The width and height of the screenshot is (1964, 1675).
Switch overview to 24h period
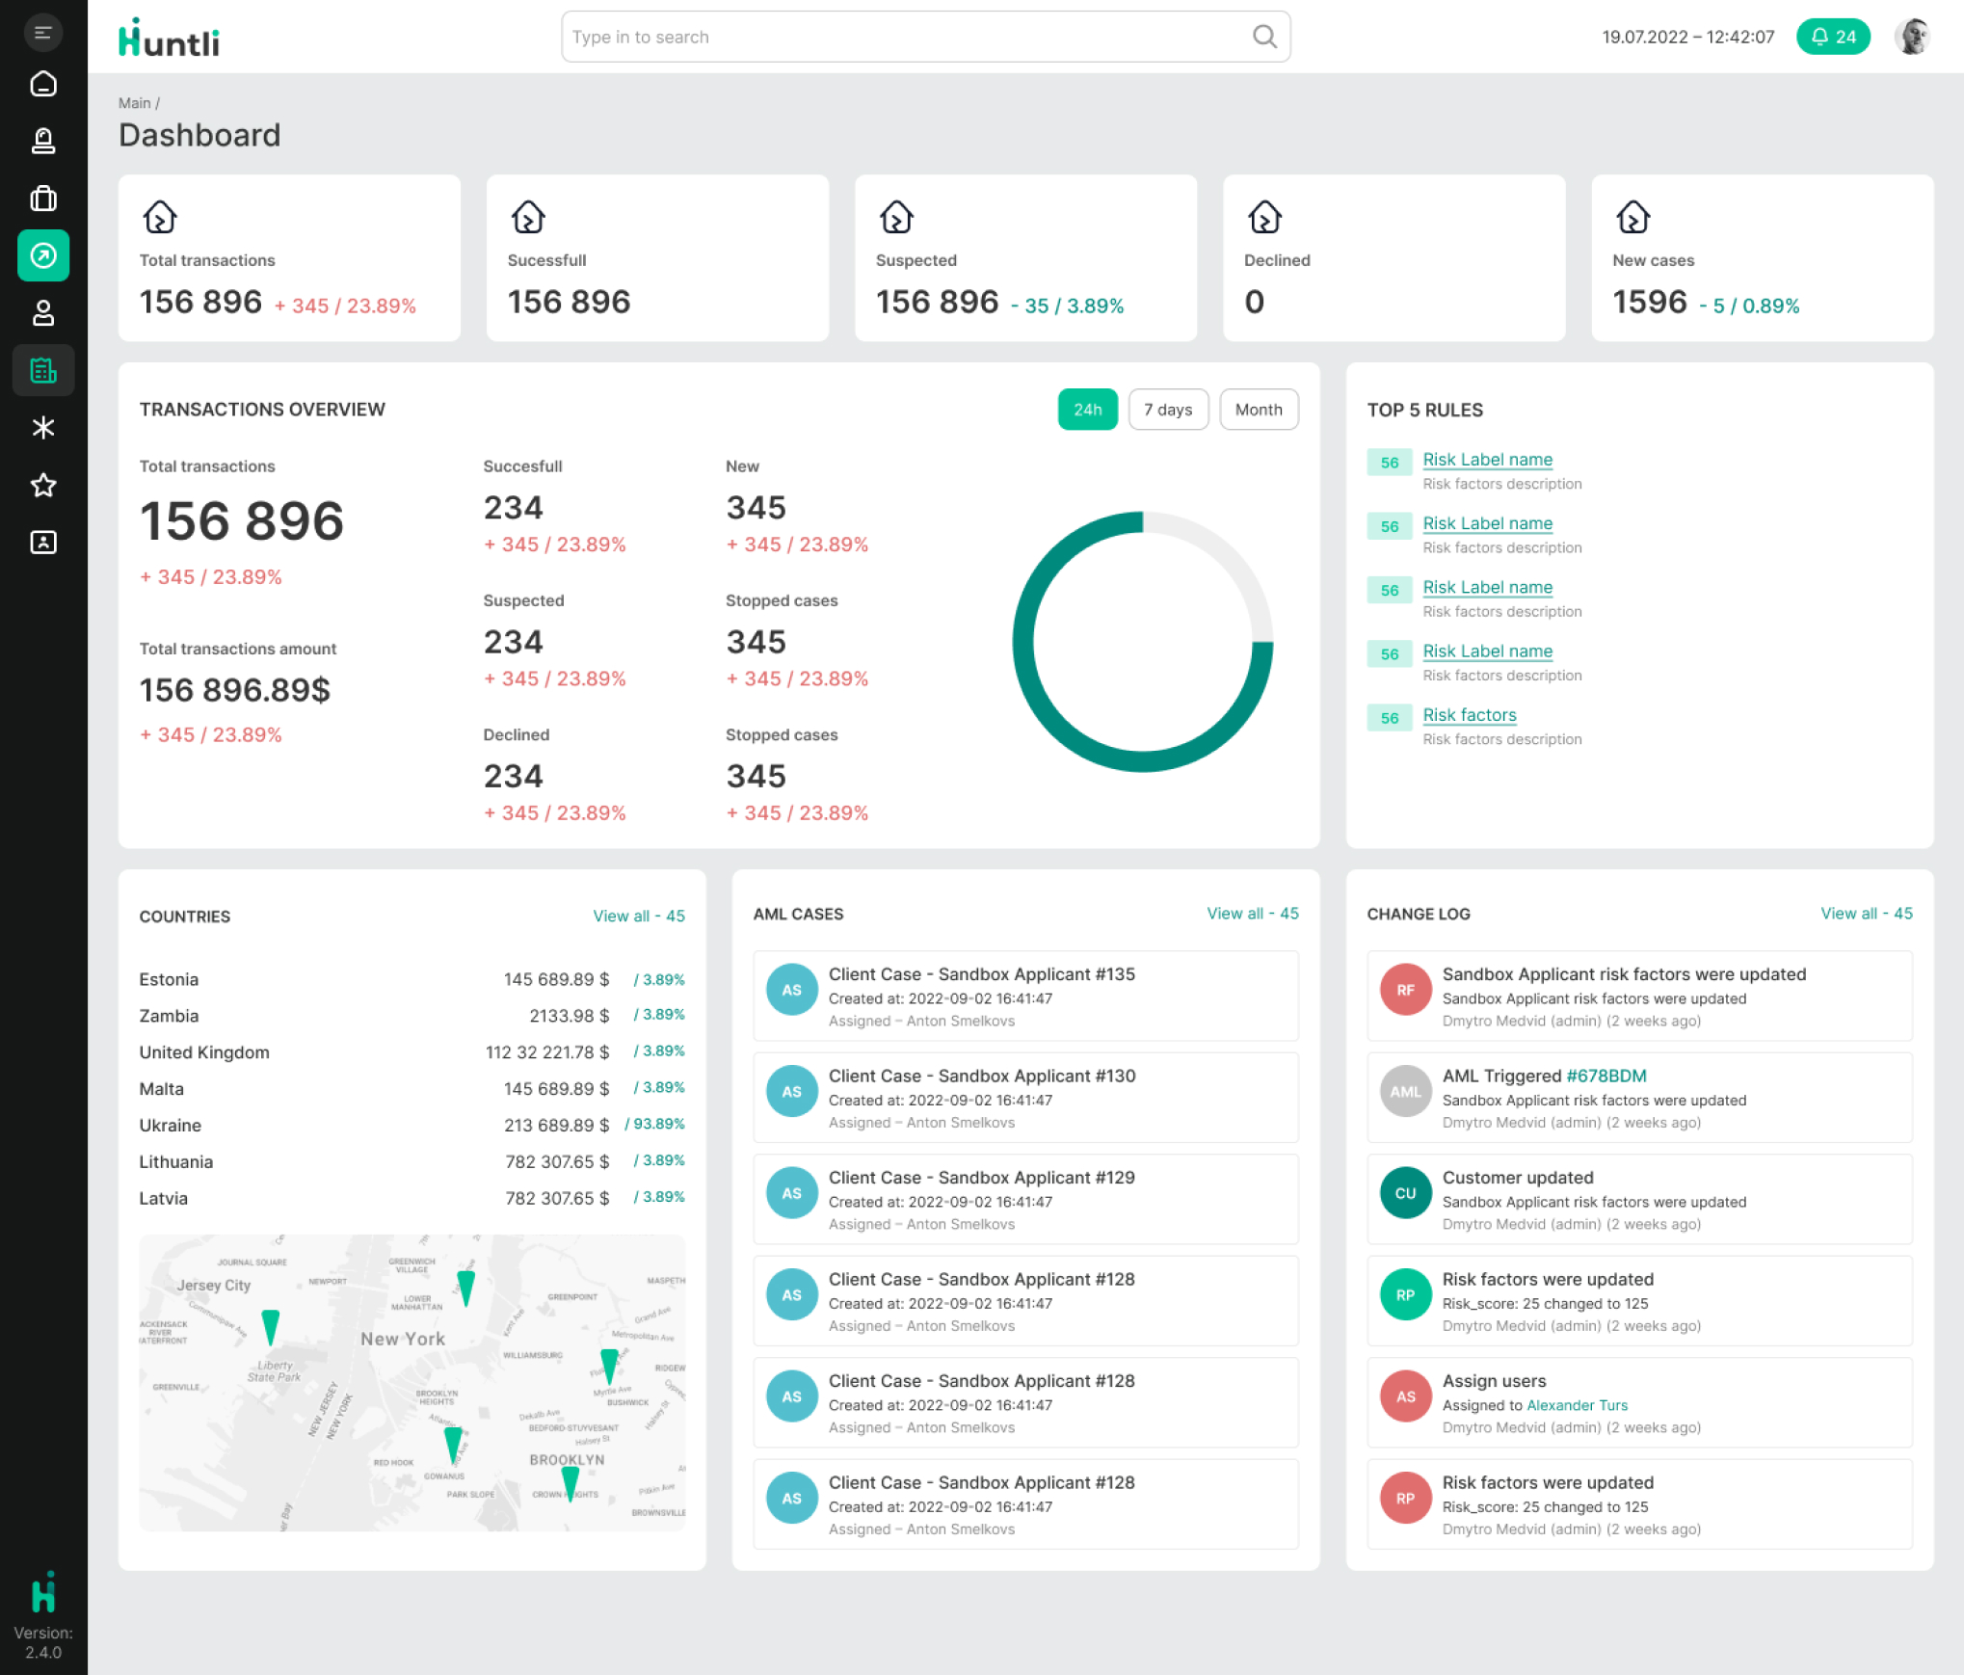pyautogui.click(x=1087, y=410)
